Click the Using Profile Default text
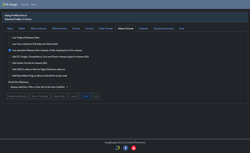The height and width of the screenshot is (153, 250). click(16, 16)
